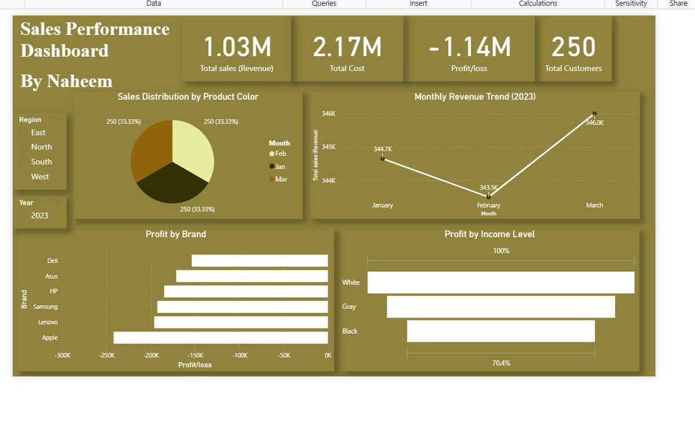Screen dimensions: 695x432
Task: Click the March data point marker
Action: click(x=594, y=114)
